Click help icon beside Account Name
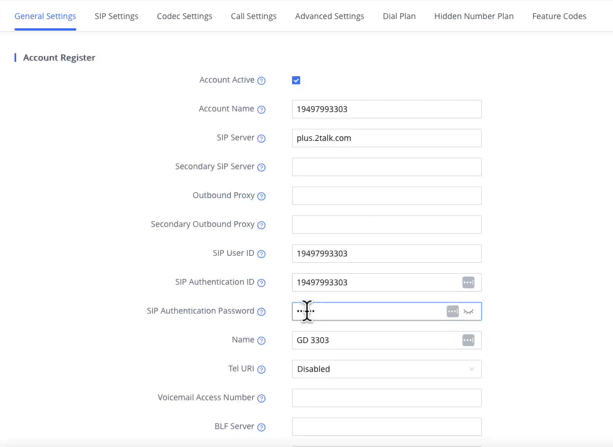This screenshot has height=447, width=613. pyautogui.click(x=261, y=110)
